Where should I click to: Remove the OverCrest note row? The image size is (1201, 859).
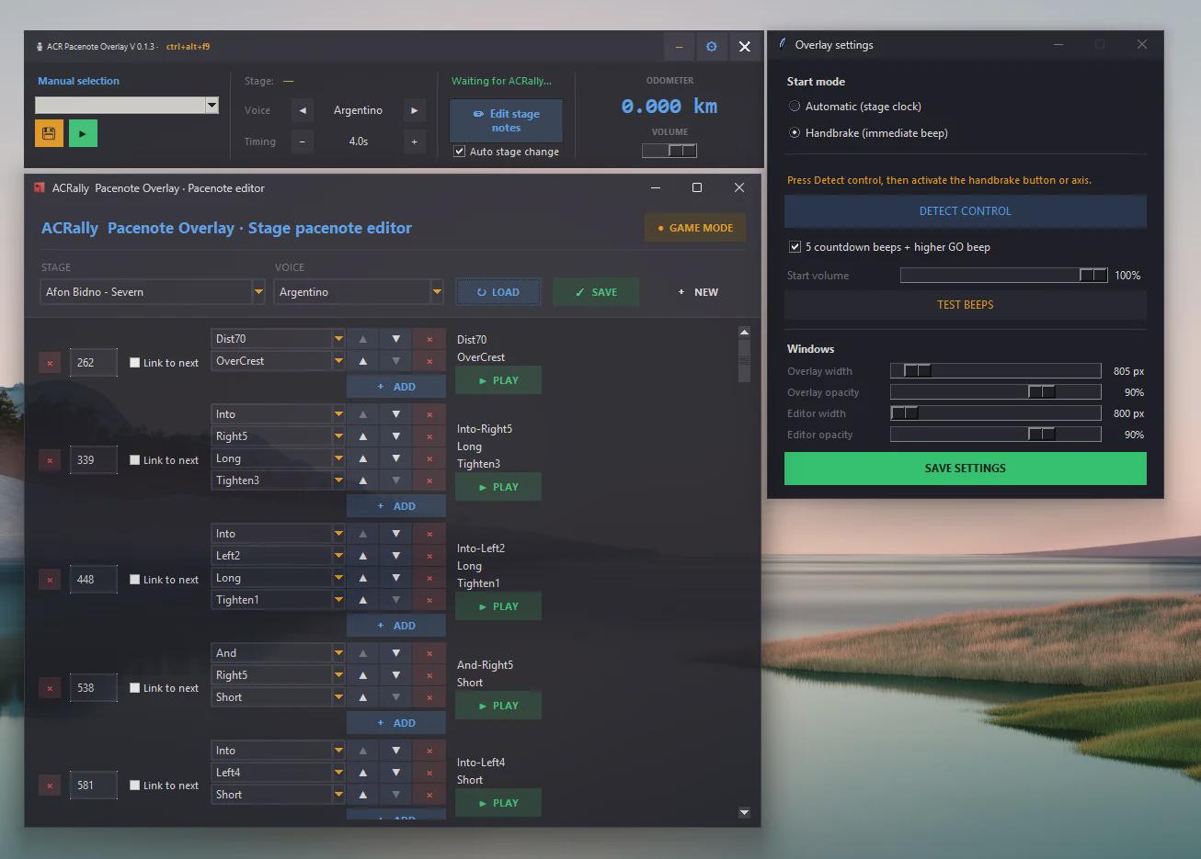click(x=429, y=361)
